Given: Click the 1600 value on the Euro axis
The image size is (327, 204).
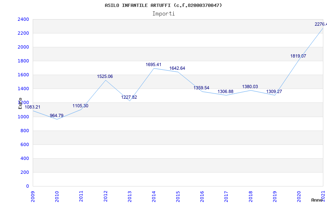Looking at the screenshot, I should [x=23, y=75].
